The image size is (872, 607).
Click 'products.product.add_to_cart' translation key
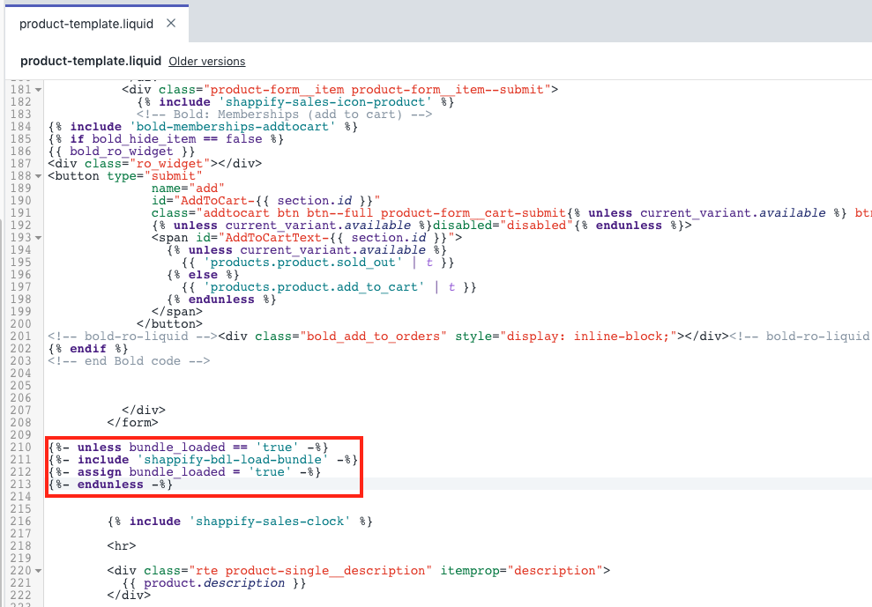314,287
